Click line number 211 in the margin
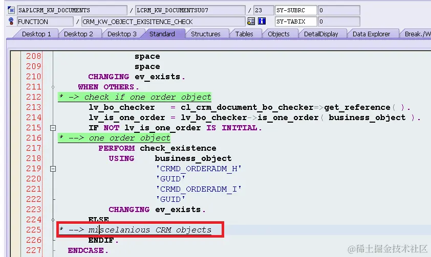The width and height of the screenshot is (431, 257). (x=34, y=87)
